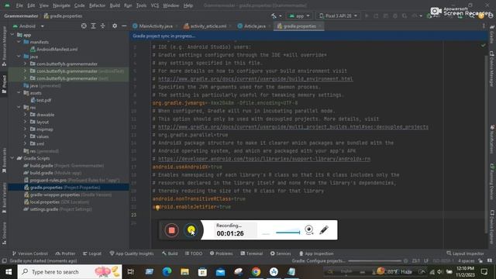496x279 pixels.
Task: Click the Run app play icon
Action: (x=367, y=15)
